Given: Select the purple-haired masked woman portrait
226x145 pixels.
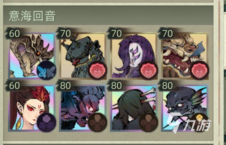Looking at the screenshot, I should pos(134,56).
